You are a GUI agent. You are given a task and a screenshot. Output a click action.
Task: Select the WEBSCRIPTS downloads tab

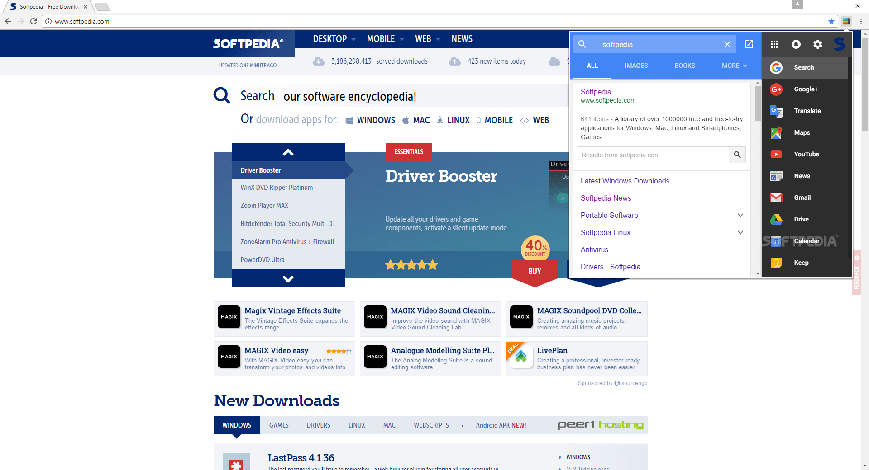(x=431, y=425)
